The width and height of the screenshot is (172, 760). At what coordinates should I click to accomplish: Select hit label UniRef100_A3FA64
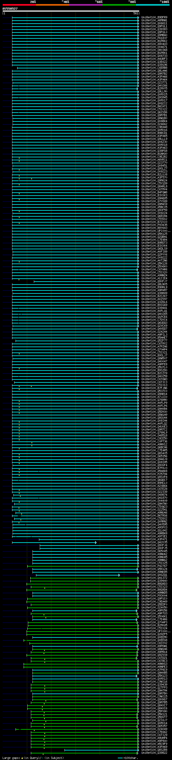154,80
